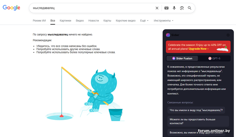Image resolution: width=236 pixels, height=137 pixels.
Task: Clear the search query with X icon
Action: 157,8
